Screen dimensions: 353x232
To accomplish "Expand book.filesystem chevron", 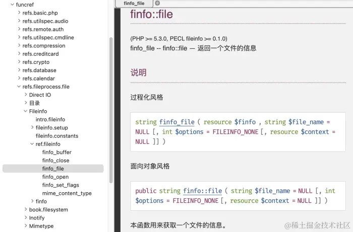I will 26,209.
